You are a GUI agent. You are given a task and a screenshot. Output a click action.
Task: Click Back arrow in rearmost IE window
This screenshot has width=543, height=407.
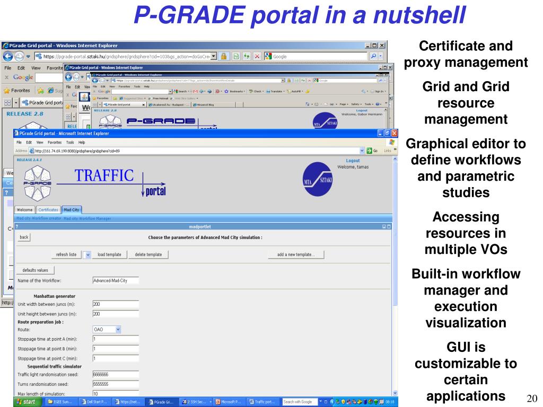[8, 56]
